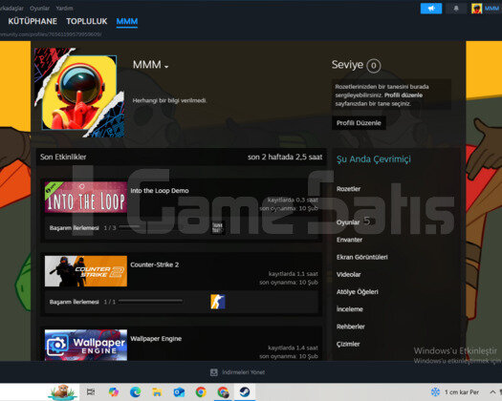Open the Yardım menu
This screenshot has width=502, height=401.
(x=64, y=9)
